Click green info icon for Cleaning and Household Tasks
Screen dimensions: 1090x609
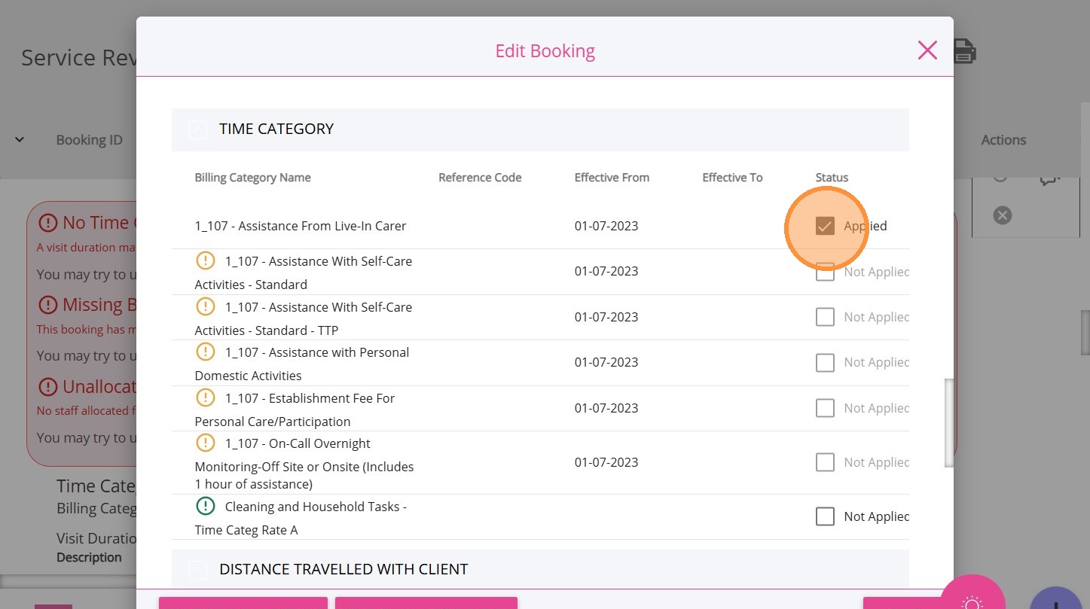(206, 507)
